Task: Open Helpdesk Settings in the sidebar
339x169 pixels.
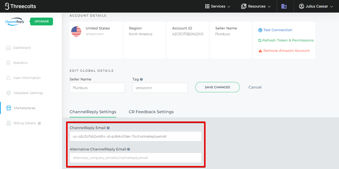Action: [x=28, y=93]
